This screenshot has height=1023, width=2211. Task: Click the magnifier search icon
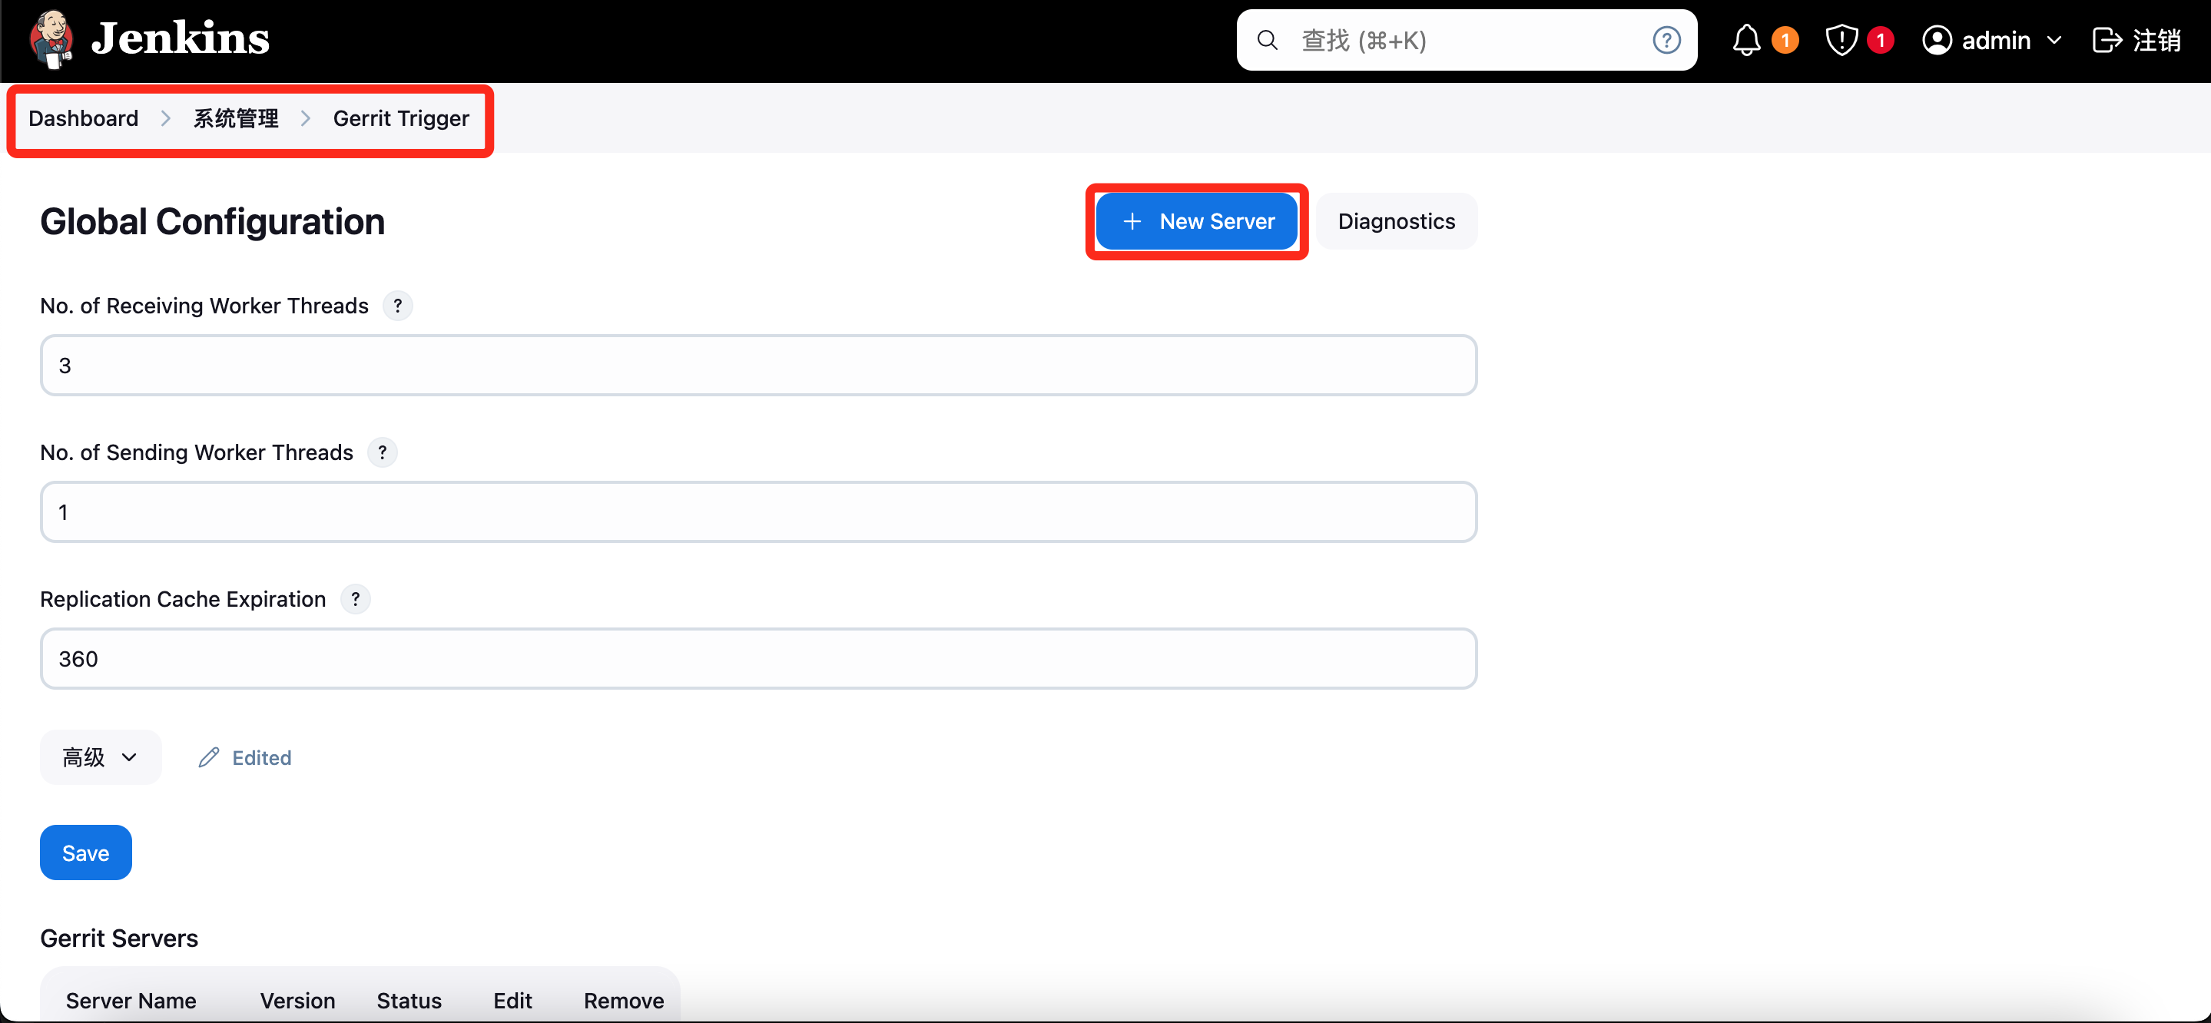coord(1267,41)
